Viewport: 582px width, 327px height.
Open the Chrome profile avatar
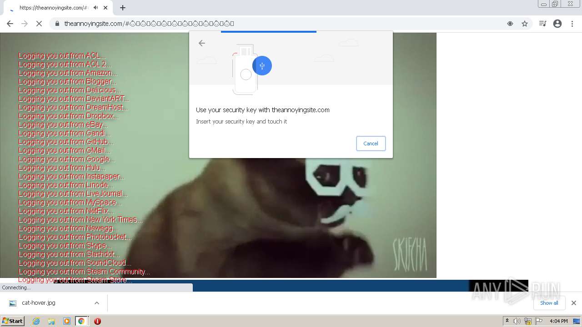[557, 24]
